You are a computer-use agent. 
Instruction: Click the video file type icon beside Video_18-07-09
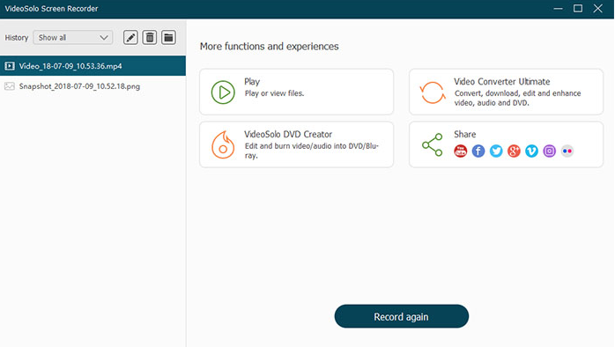tap(10, 66)
